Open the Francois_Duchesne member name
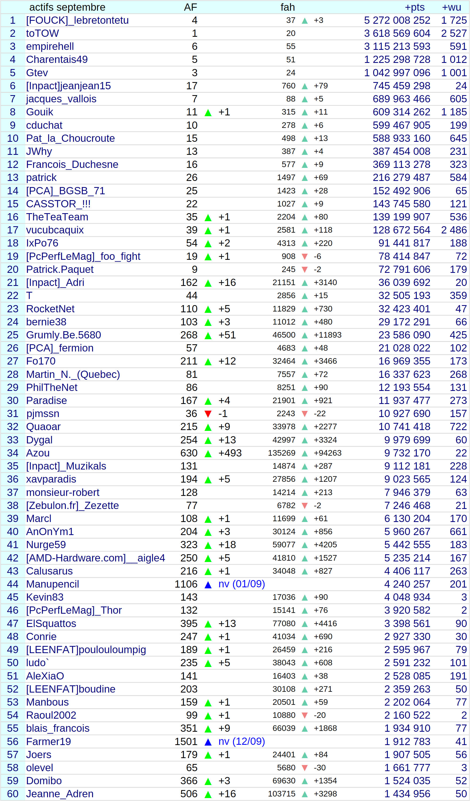The height and width of the screenshot is (801, 470). point(72,164)
